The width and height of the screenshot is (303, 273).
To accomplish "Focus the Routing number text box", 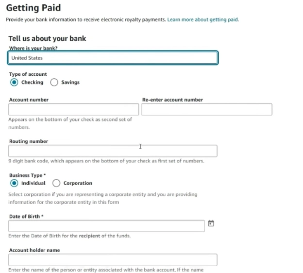I will (x=113, y=151).
